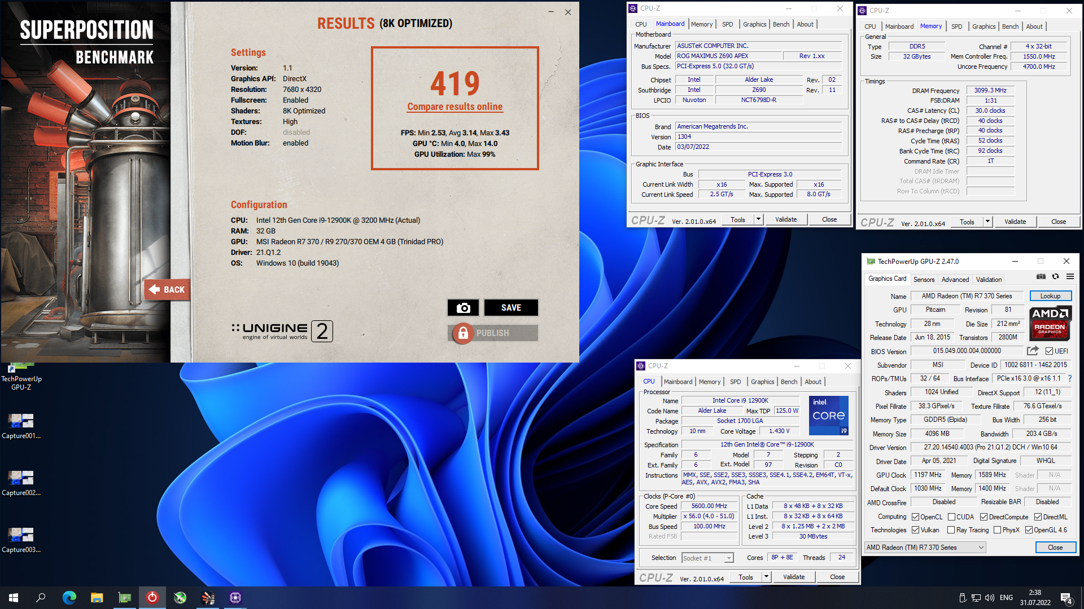Screen dimensions: 1084x609
Task: Click the SAVE button in Superposition
Action: coord(511,307)
